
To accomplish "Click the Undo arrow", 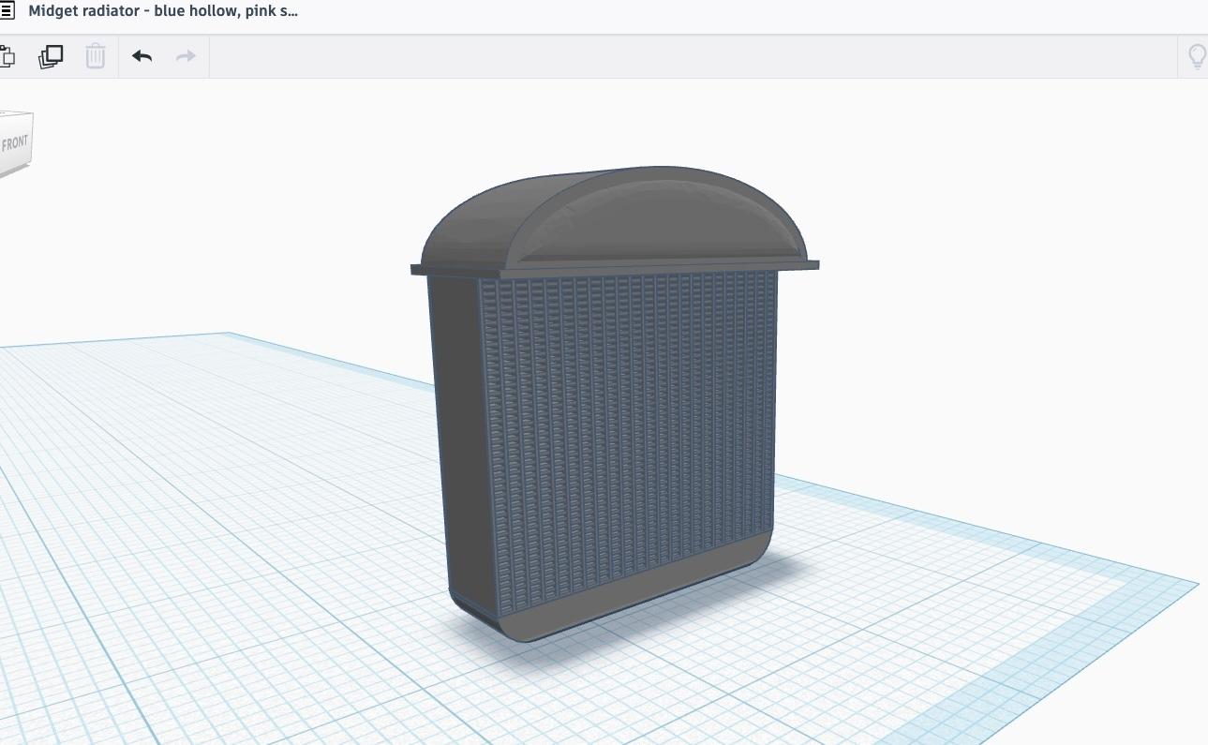I will click(x=142, y=56).
